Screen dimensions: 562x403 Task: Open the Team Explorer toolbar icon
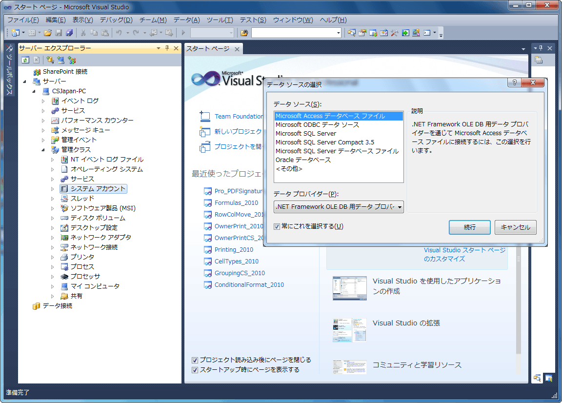[373, 33]
